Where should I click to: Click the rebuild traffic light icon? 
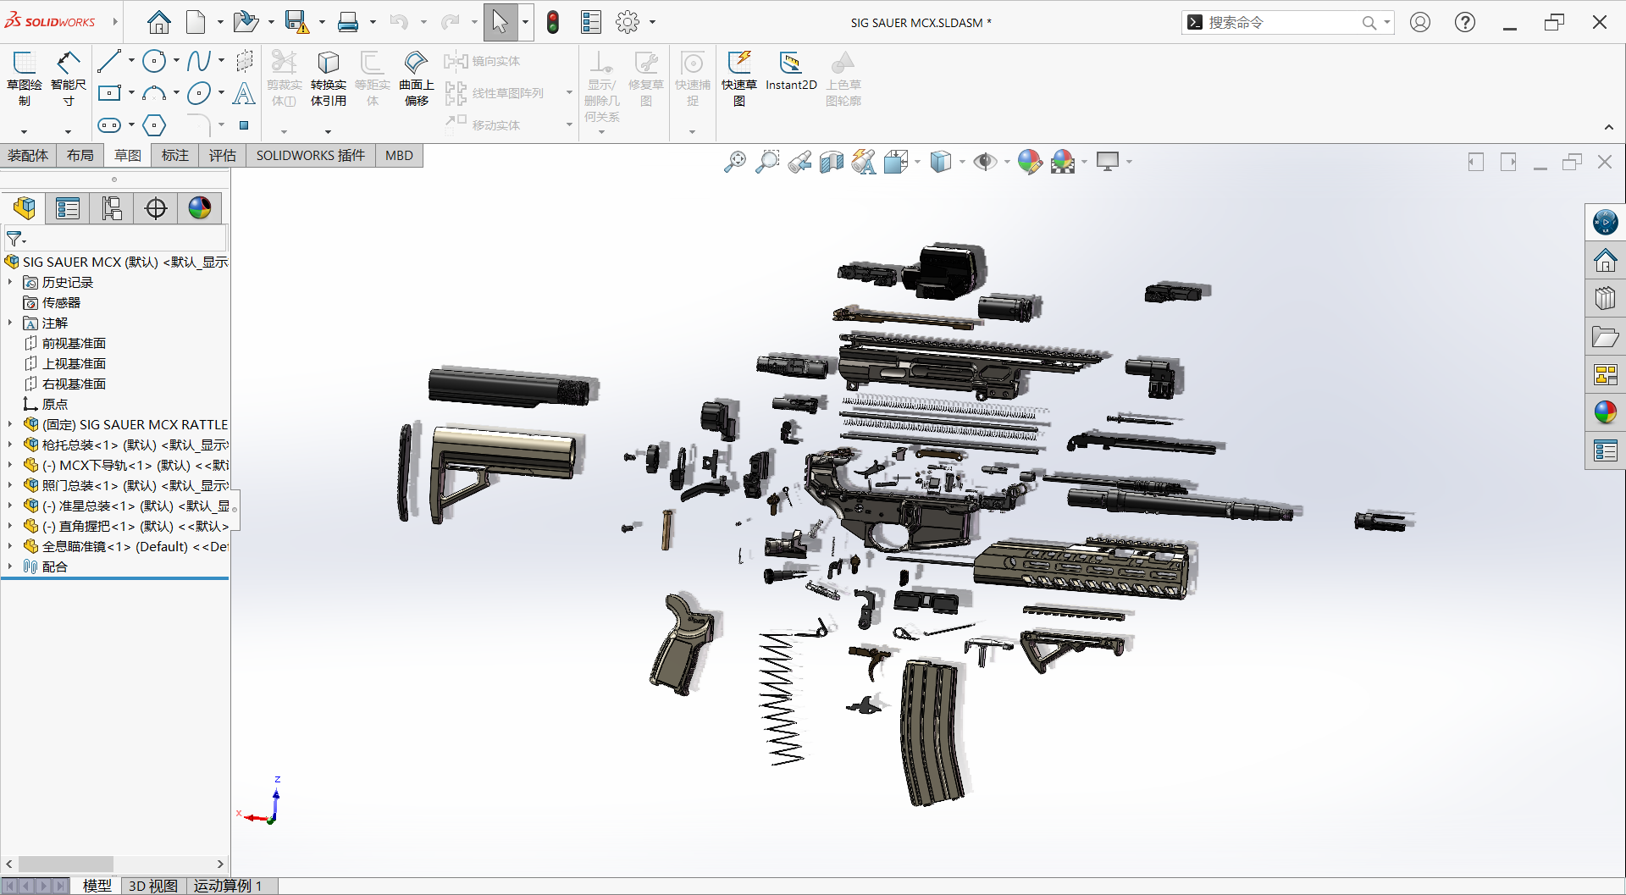(x=553, y=22)
